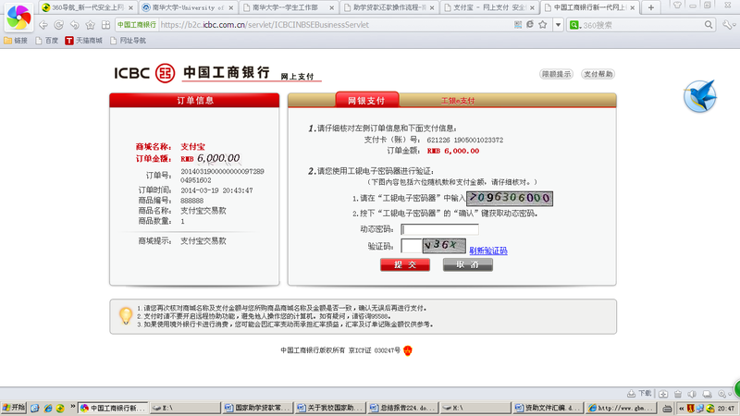Click the favorites star in navigation bar
Screen dimensions: 740x416
click(x=90, y=25)
